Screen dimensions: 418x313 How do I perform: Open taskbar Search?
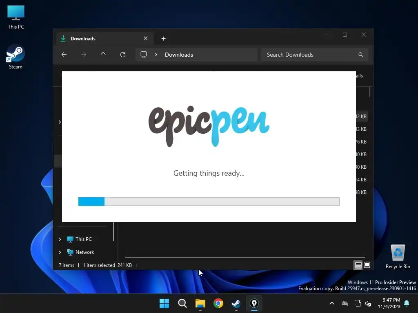182,303
